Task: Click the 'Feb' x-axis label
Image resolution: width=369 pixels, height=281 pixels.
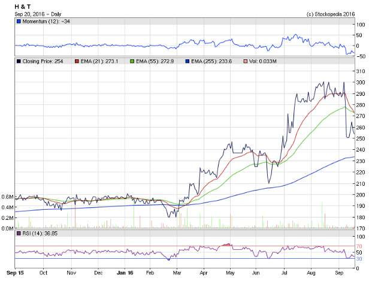Action: click(x=150, y=273)
